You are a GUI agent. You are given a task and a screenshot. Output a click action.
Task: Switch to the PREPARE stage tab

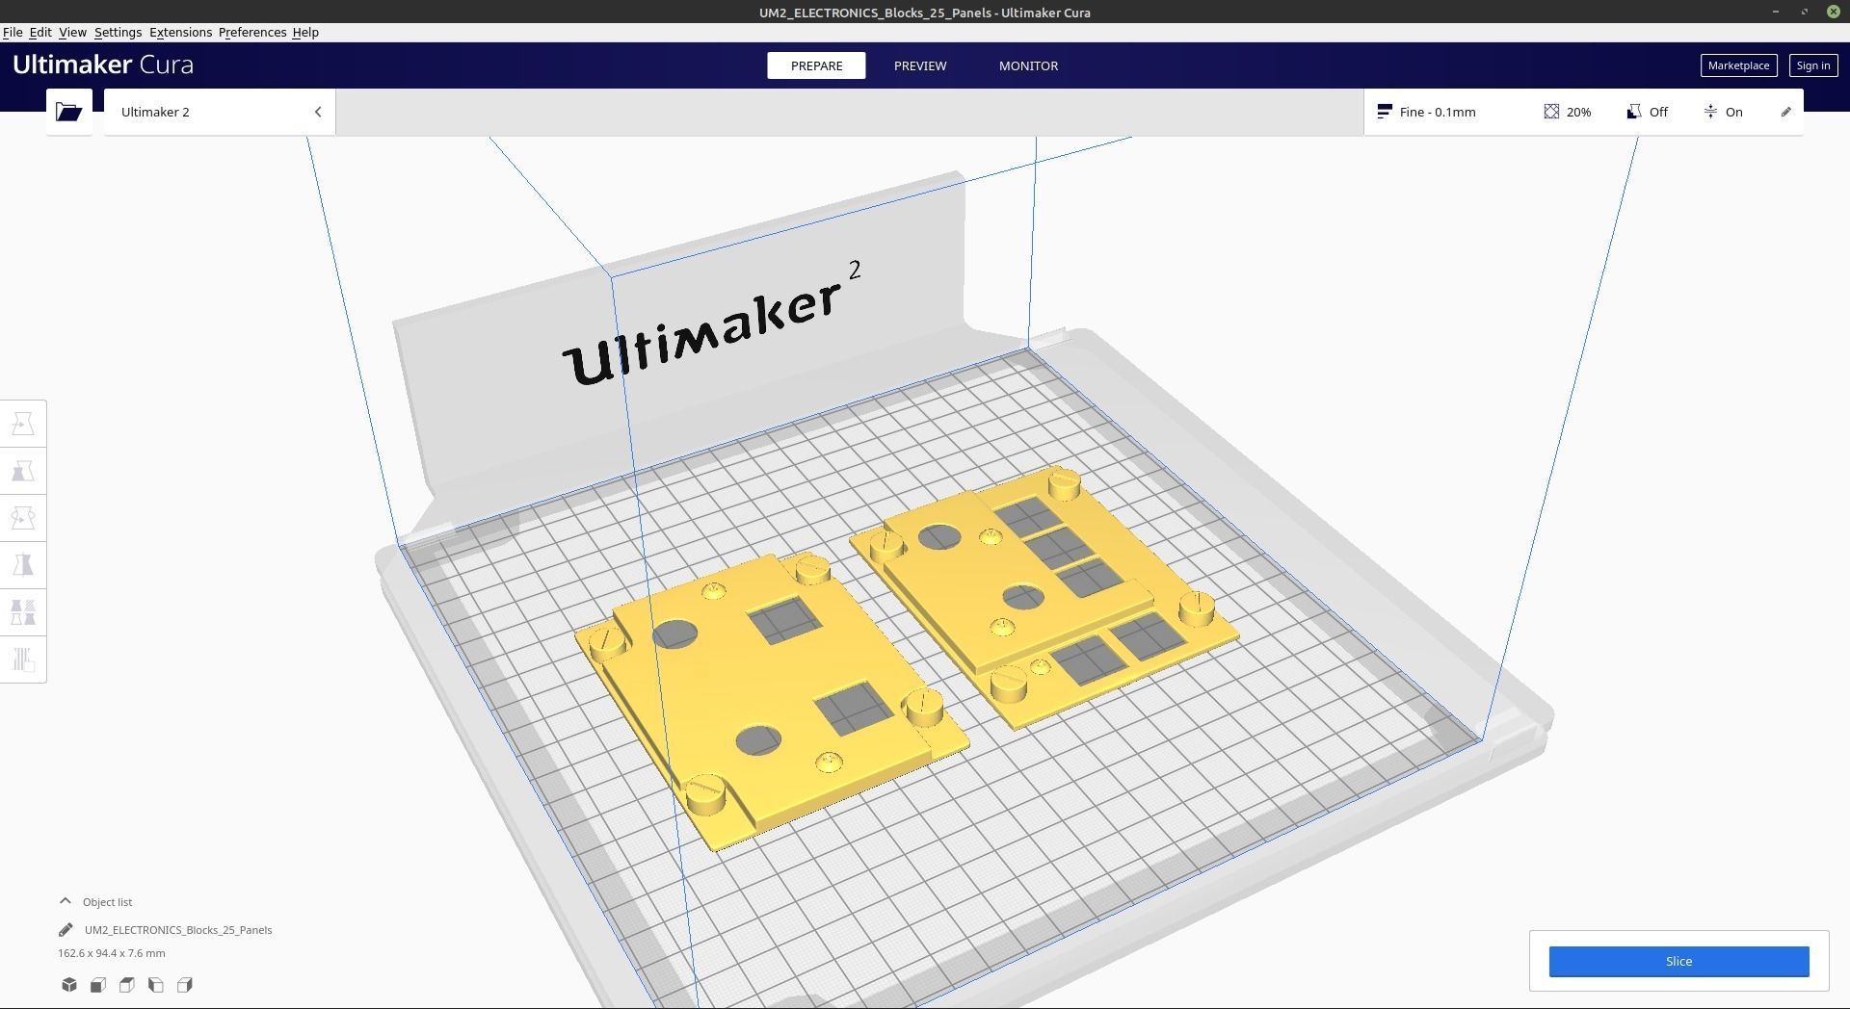(816, 65)
